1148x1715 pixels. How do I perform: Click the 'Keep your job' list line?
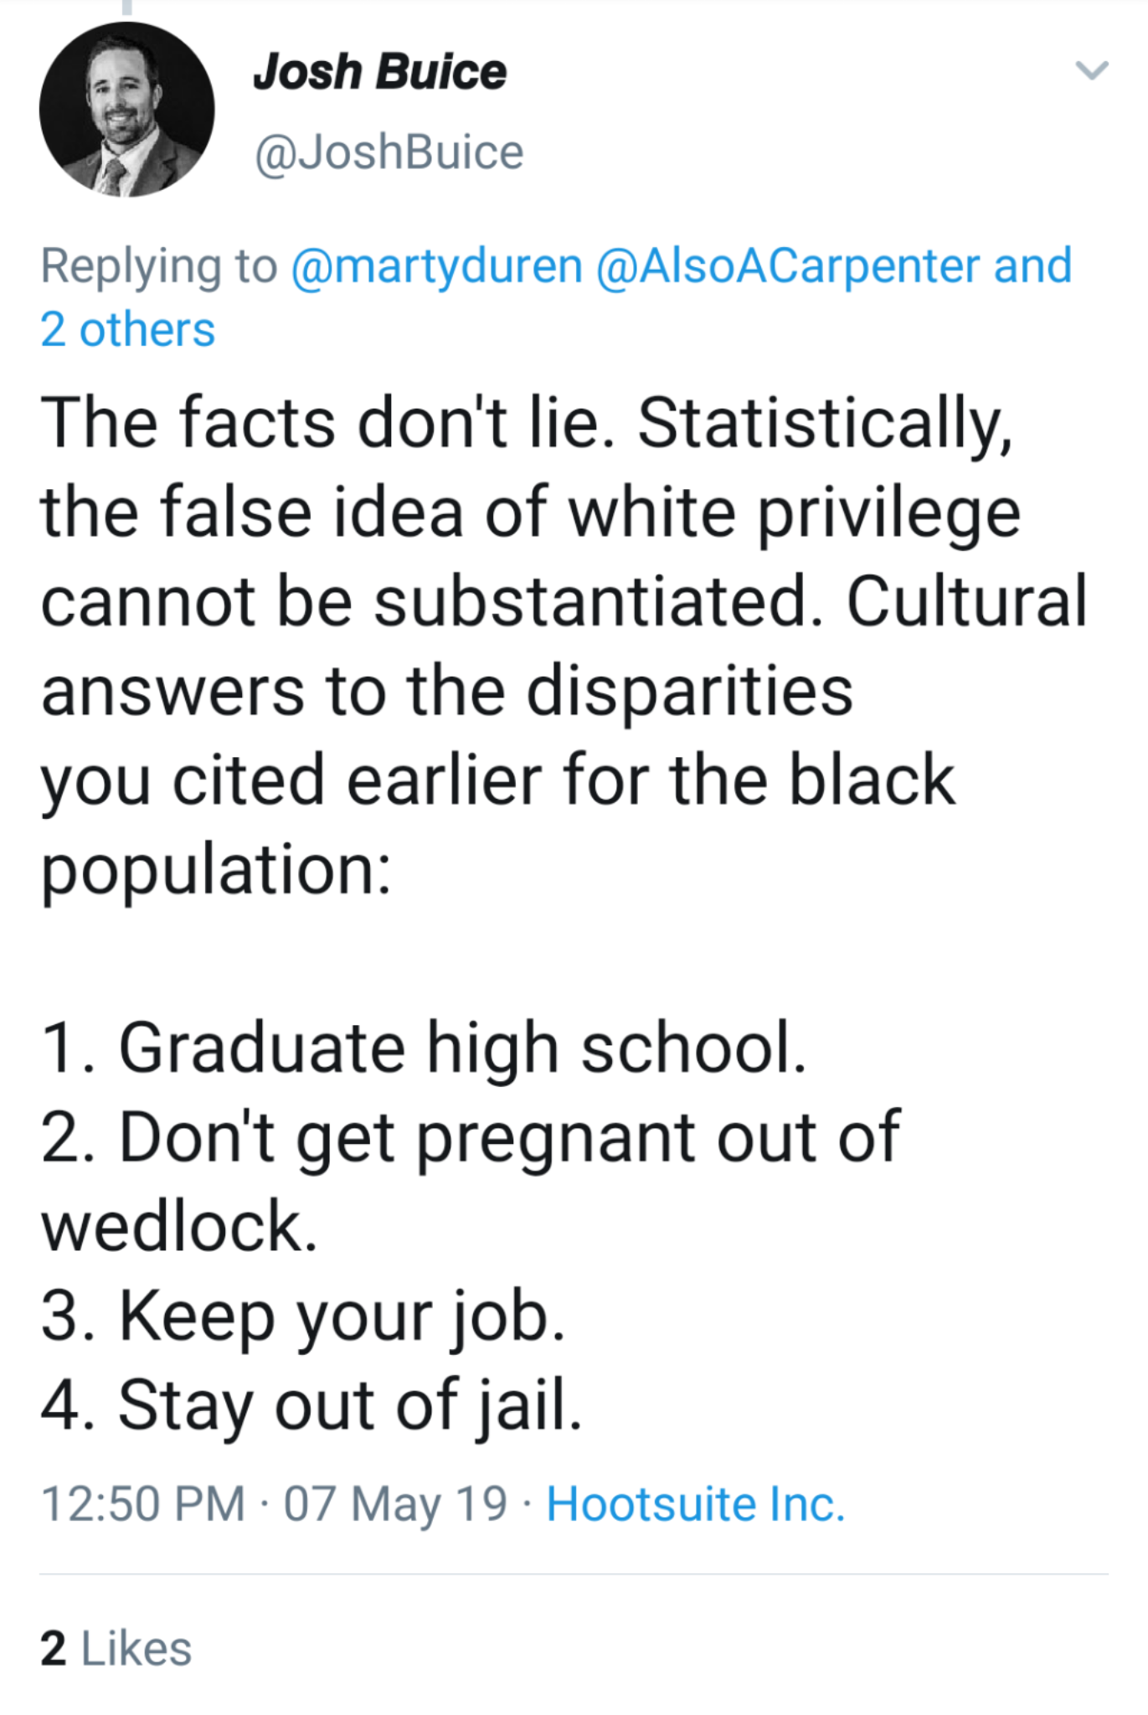pyautogui.click(x=303, y=1316)
